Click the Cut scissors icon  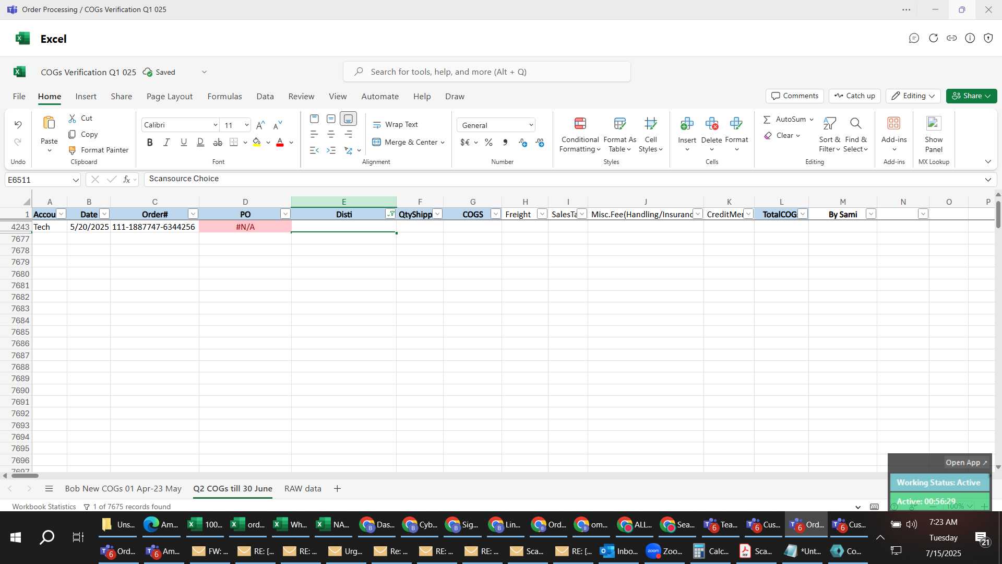click(73, 119)
